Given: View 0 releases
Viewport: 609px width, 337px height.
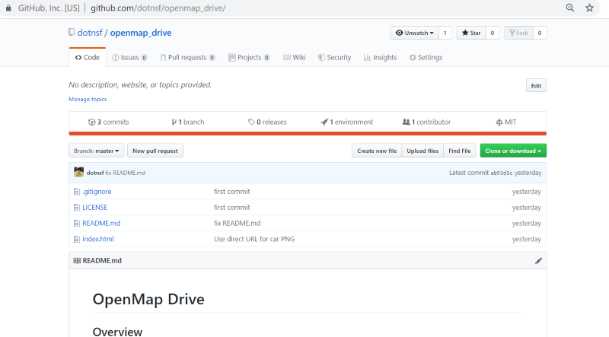Looking at the screenshot, I should (x=267, y=122).
